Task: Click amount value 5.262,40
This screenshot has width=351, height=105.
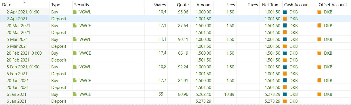Action: 204,94
